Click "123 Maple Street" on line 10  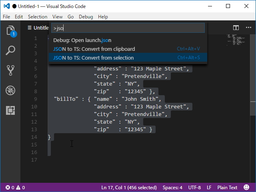(158, 107)
